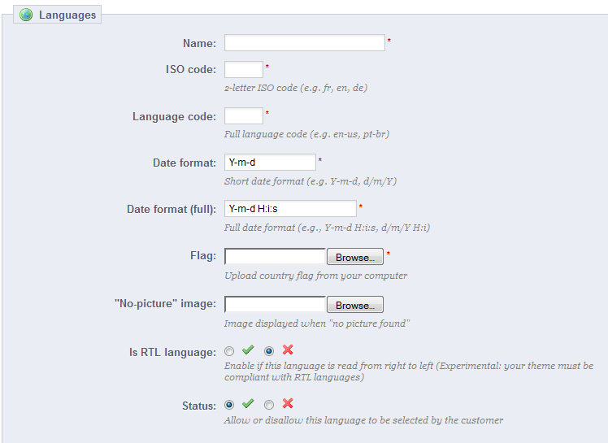Select the Status enabled radio button

coord(229,405)
